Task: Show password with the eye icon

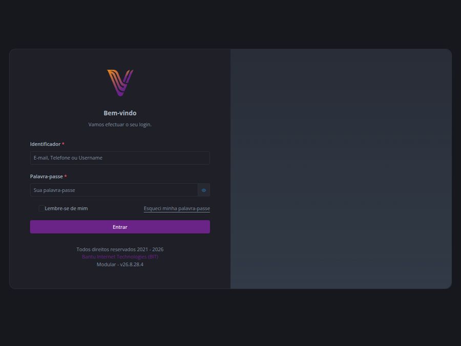Action: point(204,190)
